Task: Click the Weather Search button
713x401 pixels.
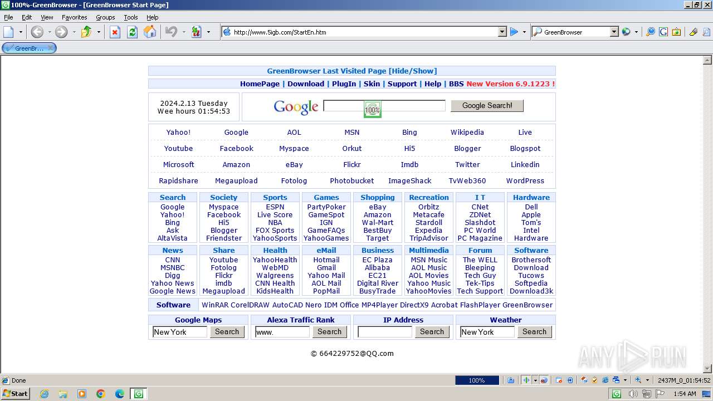Action: (x=534, y=332)
